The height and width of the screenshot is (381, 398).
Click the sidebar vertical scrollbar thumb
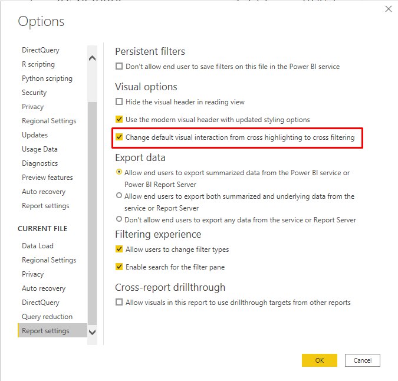coord(93,214)
